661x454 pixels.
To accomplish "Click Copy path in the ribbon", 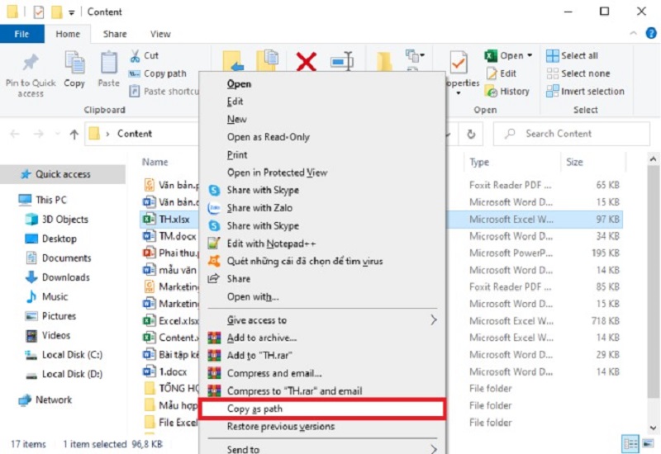I will (x=158, y=73).
